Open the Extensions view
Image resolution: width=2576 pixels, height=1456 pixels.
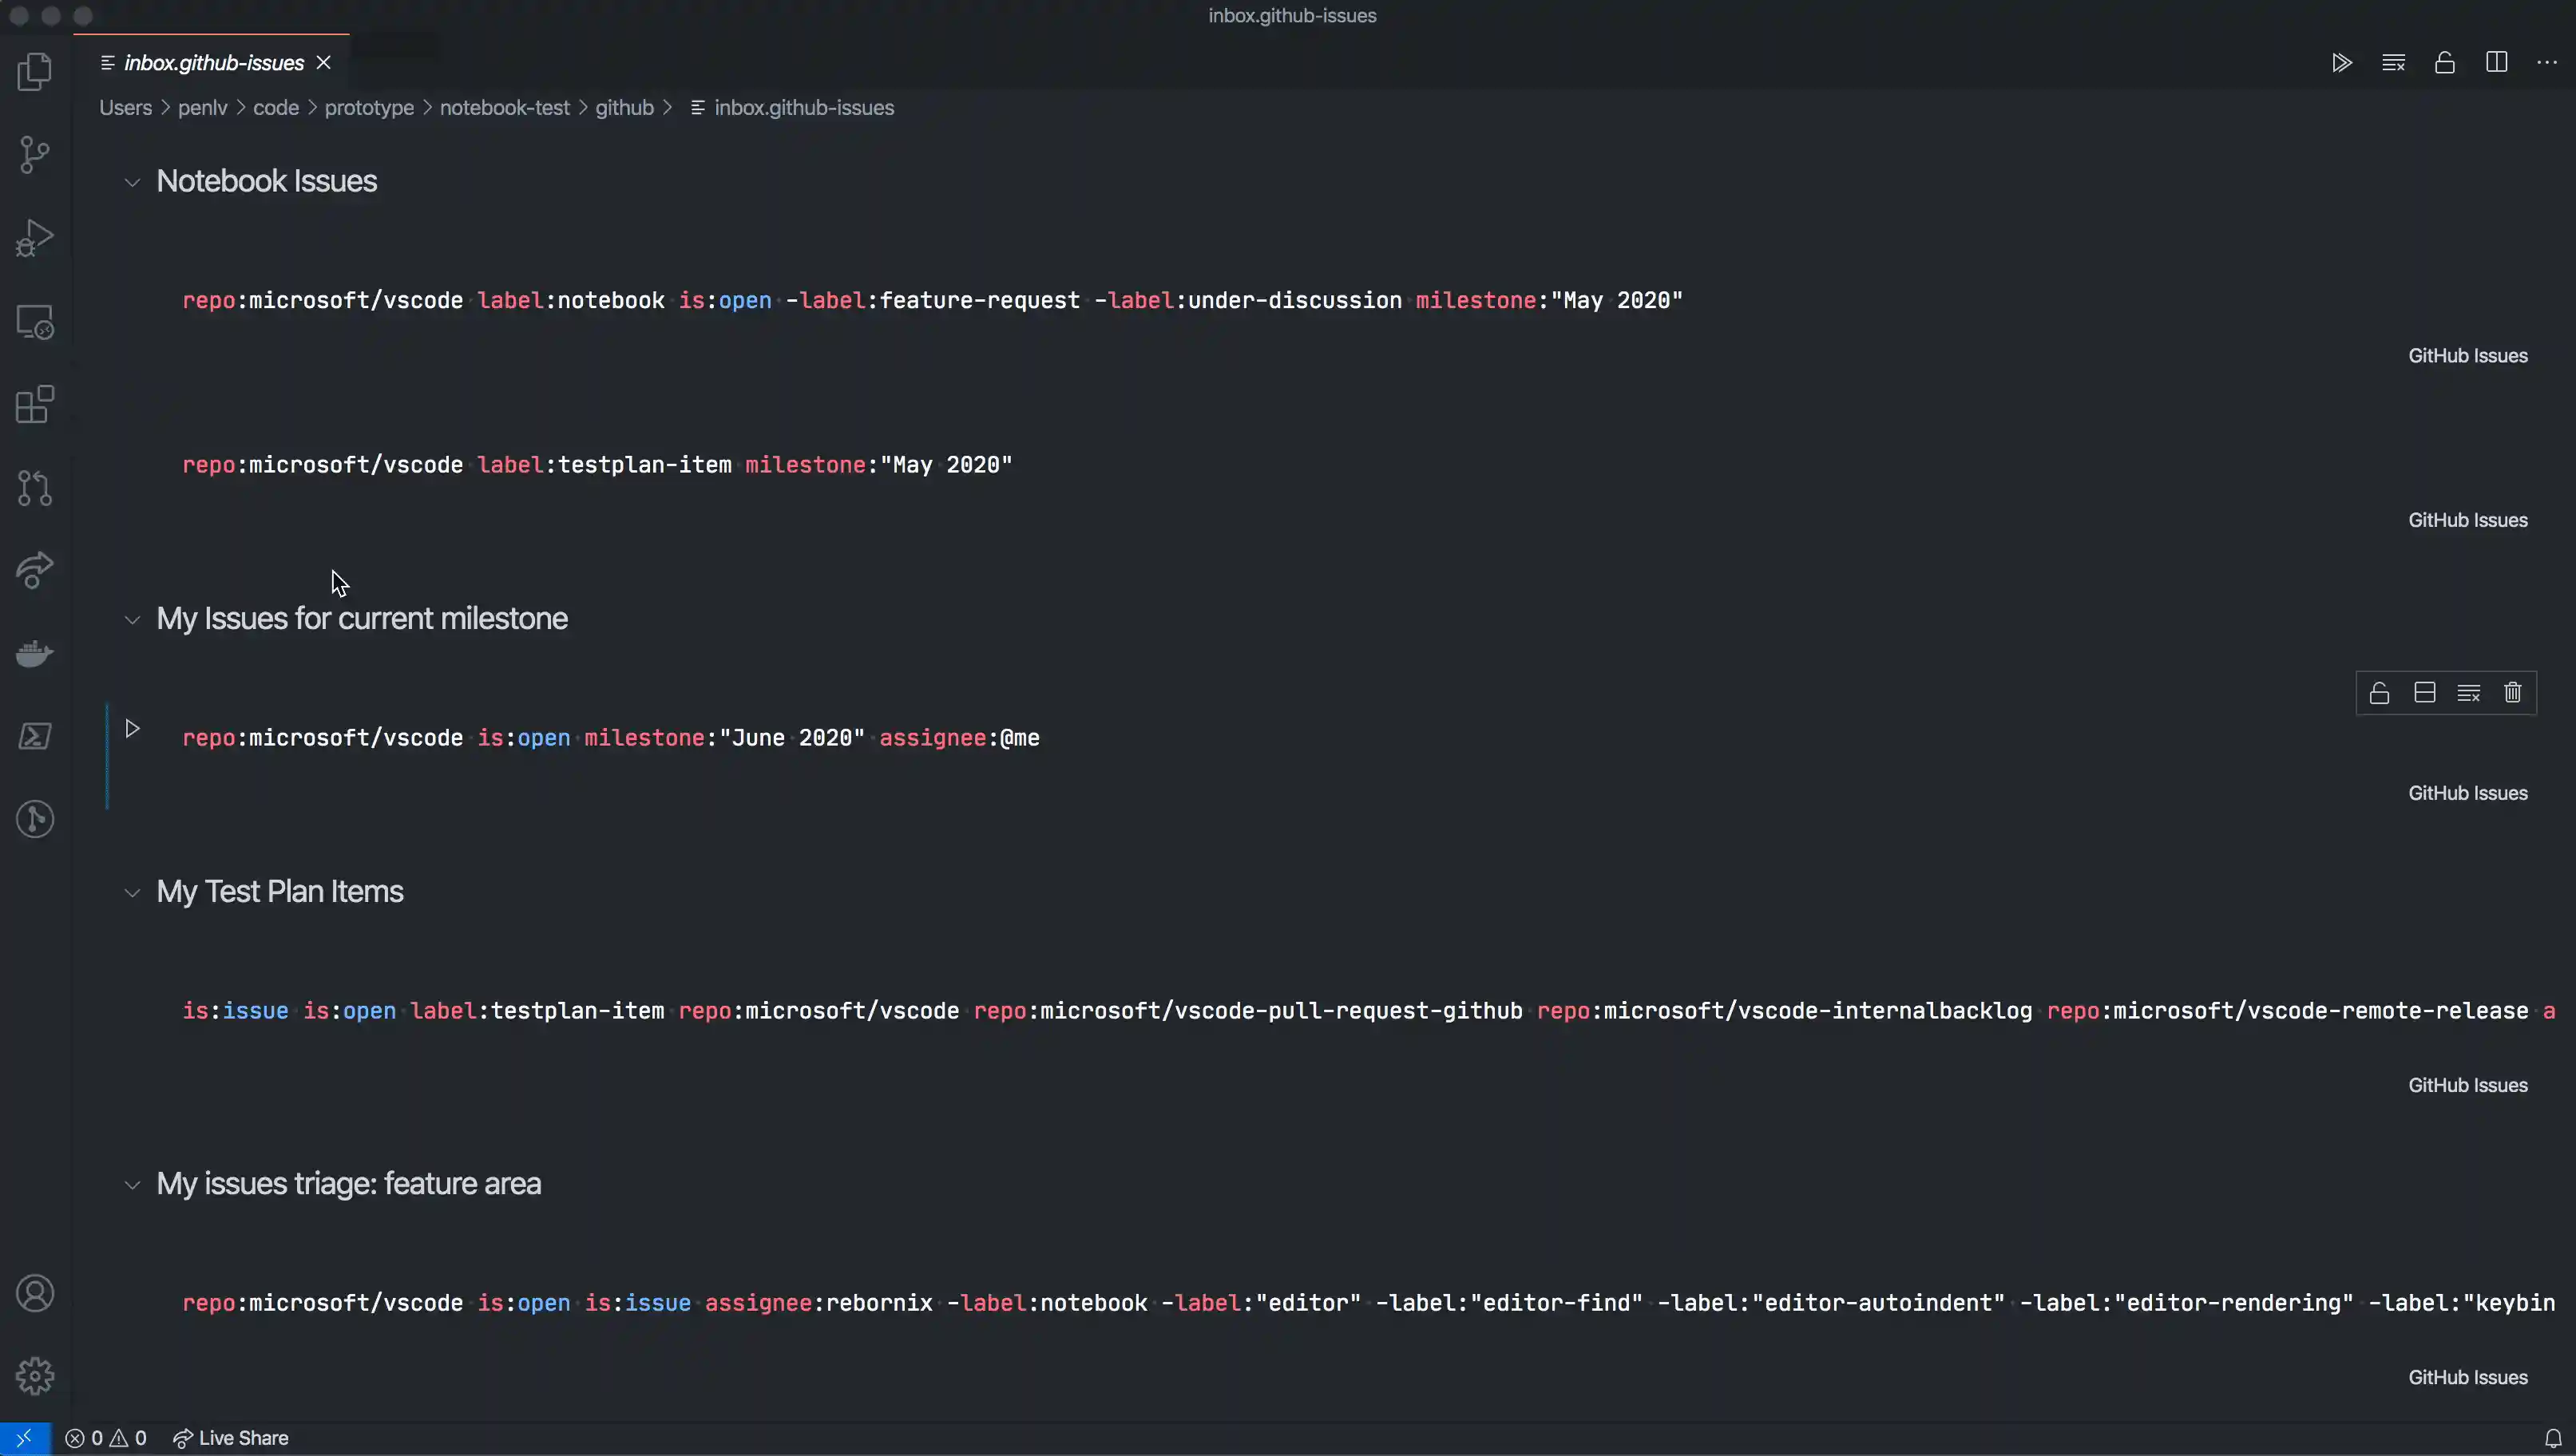coord(34,404)
